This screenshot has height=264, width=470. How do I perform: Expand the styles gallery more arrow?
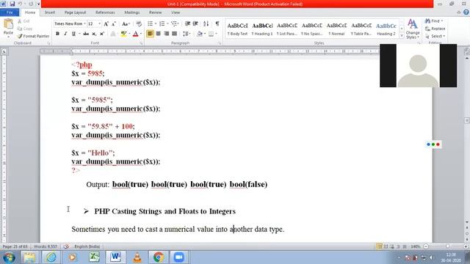(x=402, y=35)
